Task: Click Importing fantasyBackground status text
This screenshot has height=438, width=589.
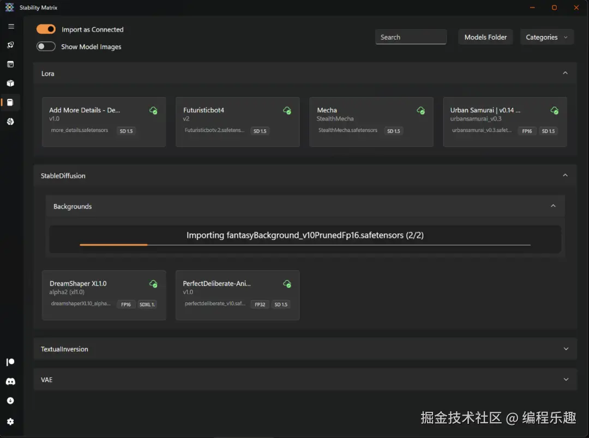Action: 305,235
